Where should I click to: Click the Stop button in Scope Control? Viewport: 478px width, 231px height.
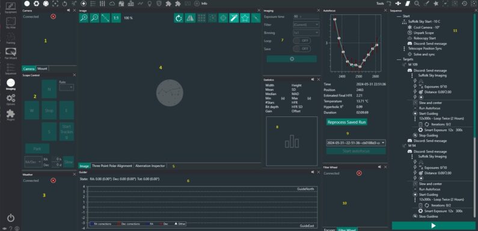click(x=49, y=110)
